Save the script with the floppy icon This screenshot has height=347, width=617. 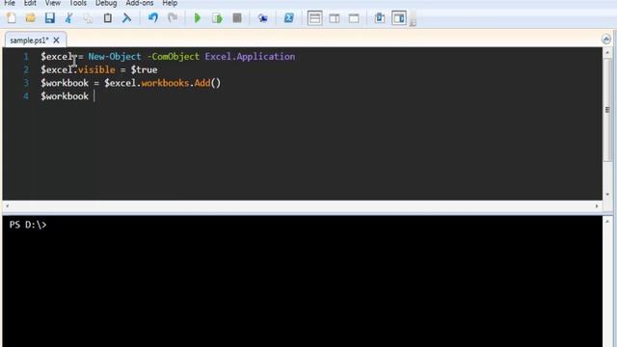coord(49,17)
